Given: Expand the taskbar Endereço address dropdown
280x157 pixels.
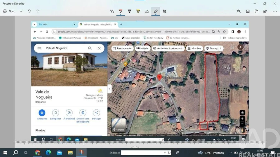Looking at the screenshot, I should [x=165, y=153].
